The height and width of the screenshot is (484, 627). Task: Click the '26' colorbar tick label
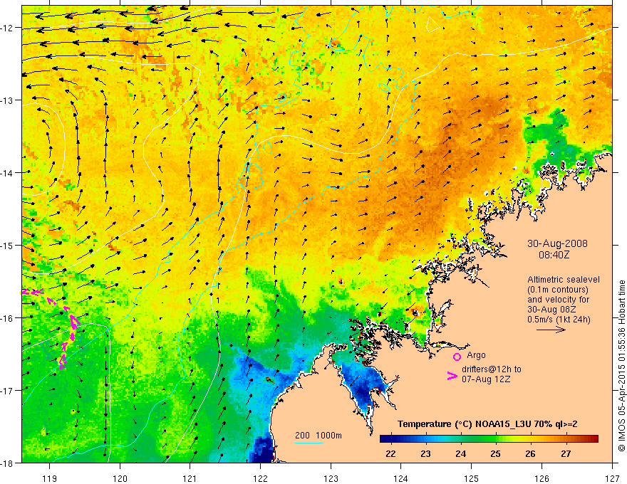(x=530, y=454)
